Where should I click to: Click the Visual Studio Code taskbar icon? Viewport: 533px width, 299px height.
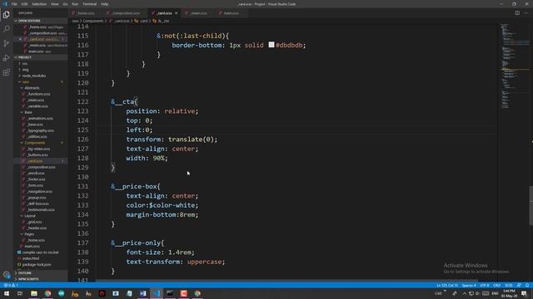click(x=157, y=293)
